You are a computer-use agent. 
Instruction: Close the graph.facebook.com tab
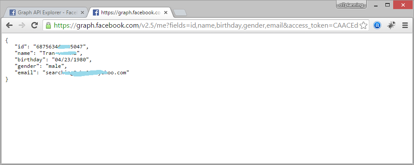point(166,13)
